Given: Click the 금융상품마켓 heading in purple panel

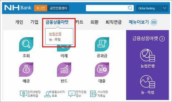Looking at the screenshot, I should [x=145, y=38].
